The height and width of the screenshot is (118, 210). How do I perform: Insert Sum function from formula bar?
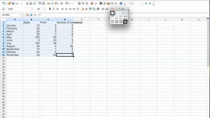pyautogui.click(x=31, y=15)
